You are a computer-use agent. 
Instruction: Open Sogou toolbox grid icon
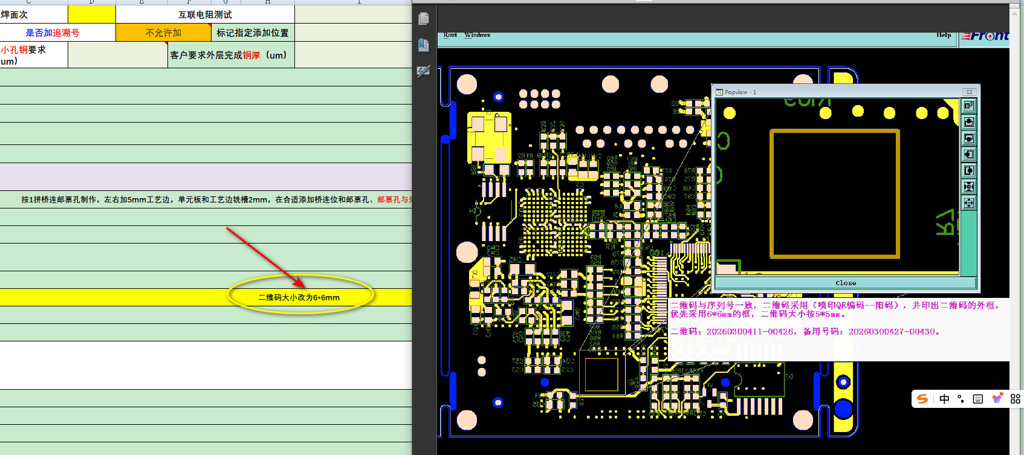pos(1016,399)
